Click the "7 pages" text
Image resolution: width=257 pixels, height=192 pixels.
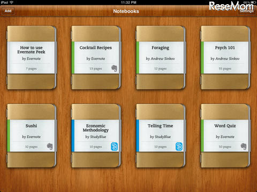click(x=31, y=68)
